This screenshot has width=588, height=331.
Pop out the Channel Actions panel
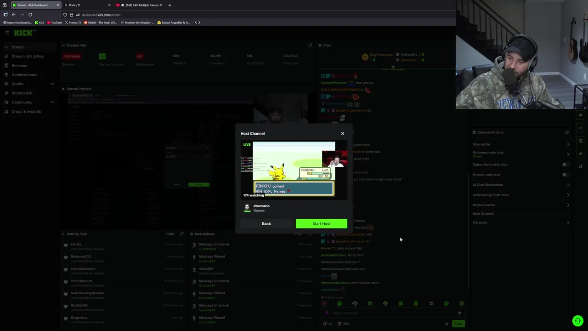[567, 132]
